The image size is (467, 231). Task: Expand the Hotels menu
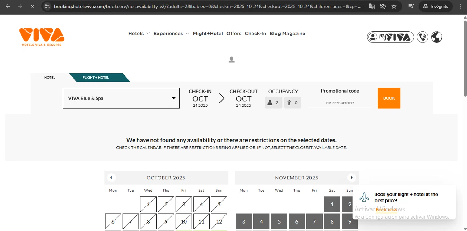[139, 34]
